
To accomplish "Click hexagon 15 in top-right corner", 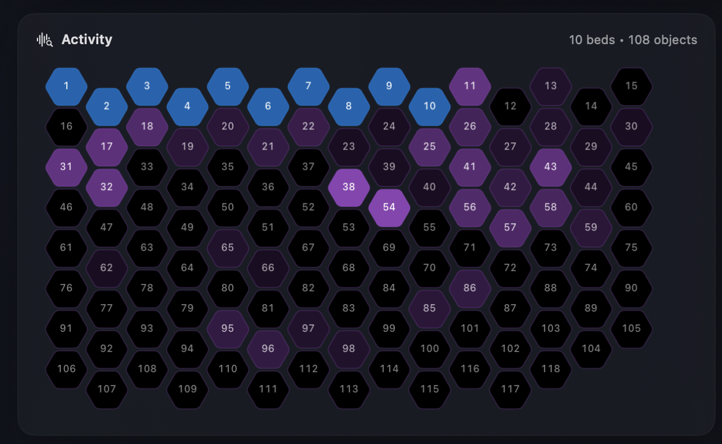I will tap(632, 86).
